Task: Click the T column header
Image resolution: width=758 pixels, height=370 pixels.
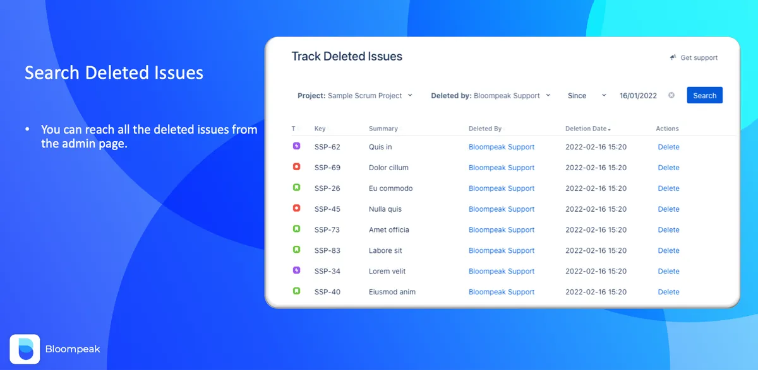Action: (x=294, y=129)
